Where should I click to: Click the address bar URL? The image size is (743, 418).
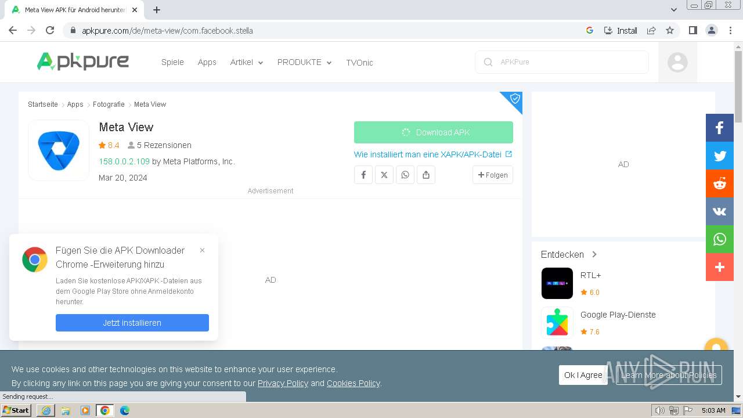pos(167,31)
